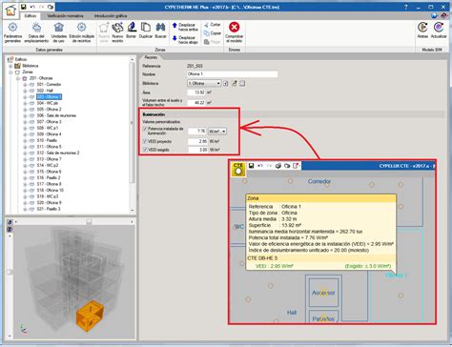452x347 pixels.
Task: Open Buscar with binoculars icon
Action: pos(160,31)
